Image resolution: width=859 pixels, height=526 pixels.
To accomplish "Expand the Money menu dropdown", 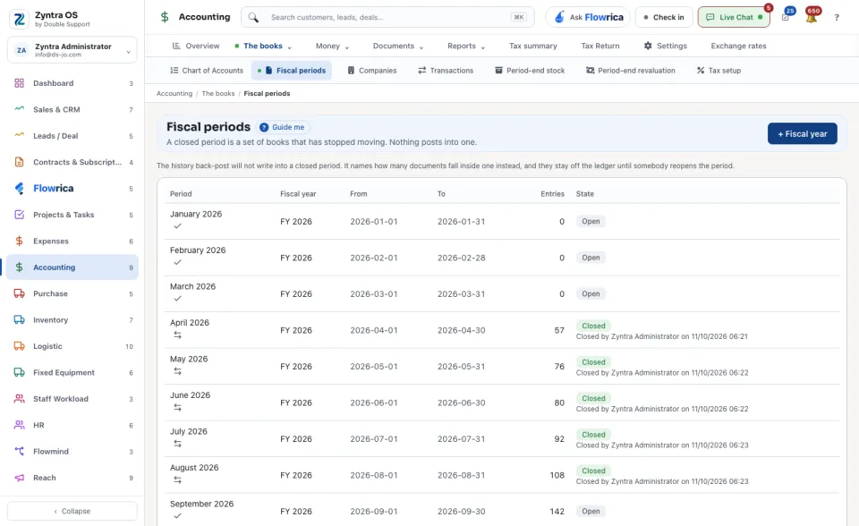I will click(x=332, y=46).
